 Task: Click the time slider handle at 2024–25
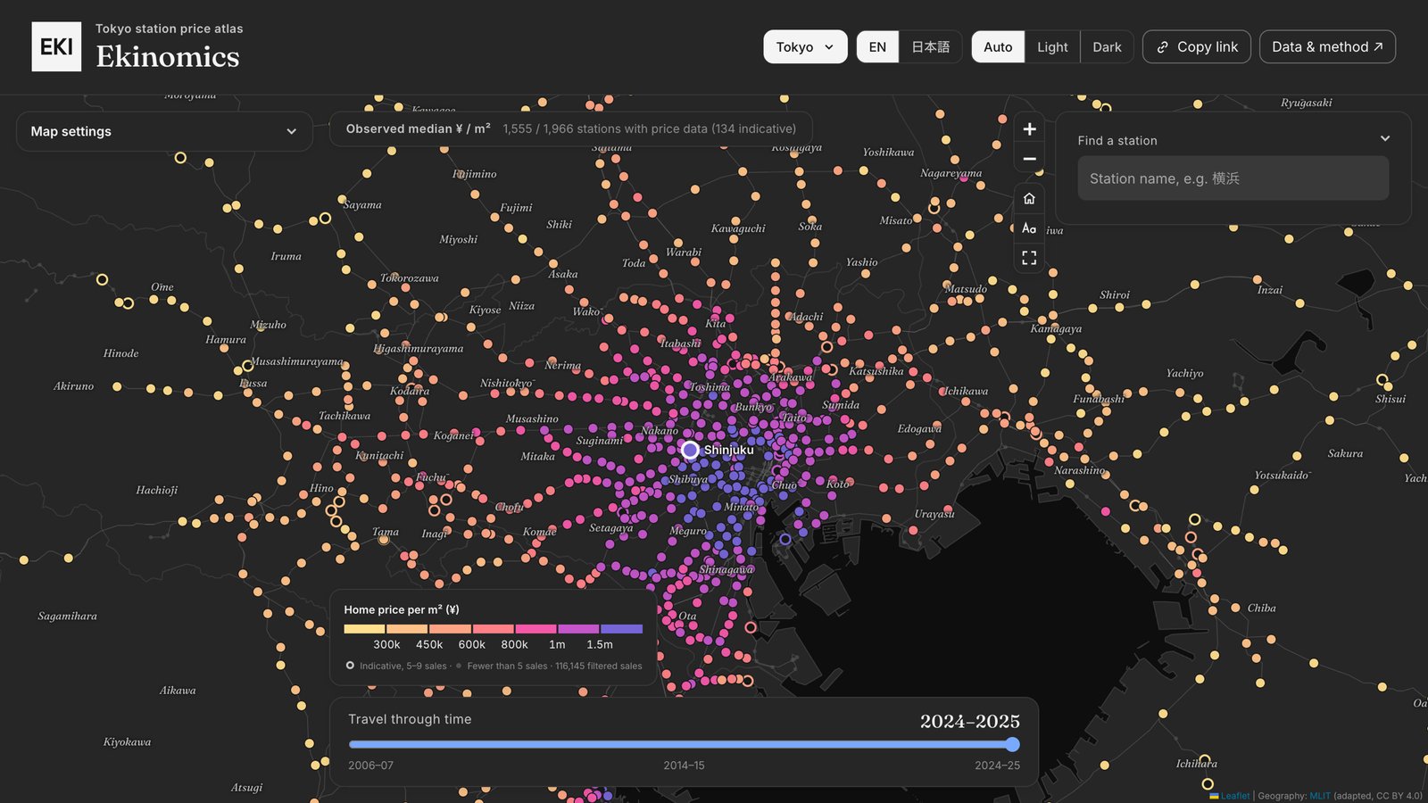[x=1012, y=744]
